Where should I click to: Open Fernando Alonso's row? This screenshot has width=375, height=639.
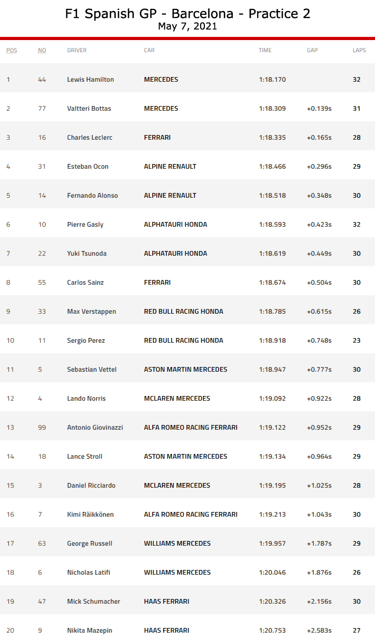point(92,196)
